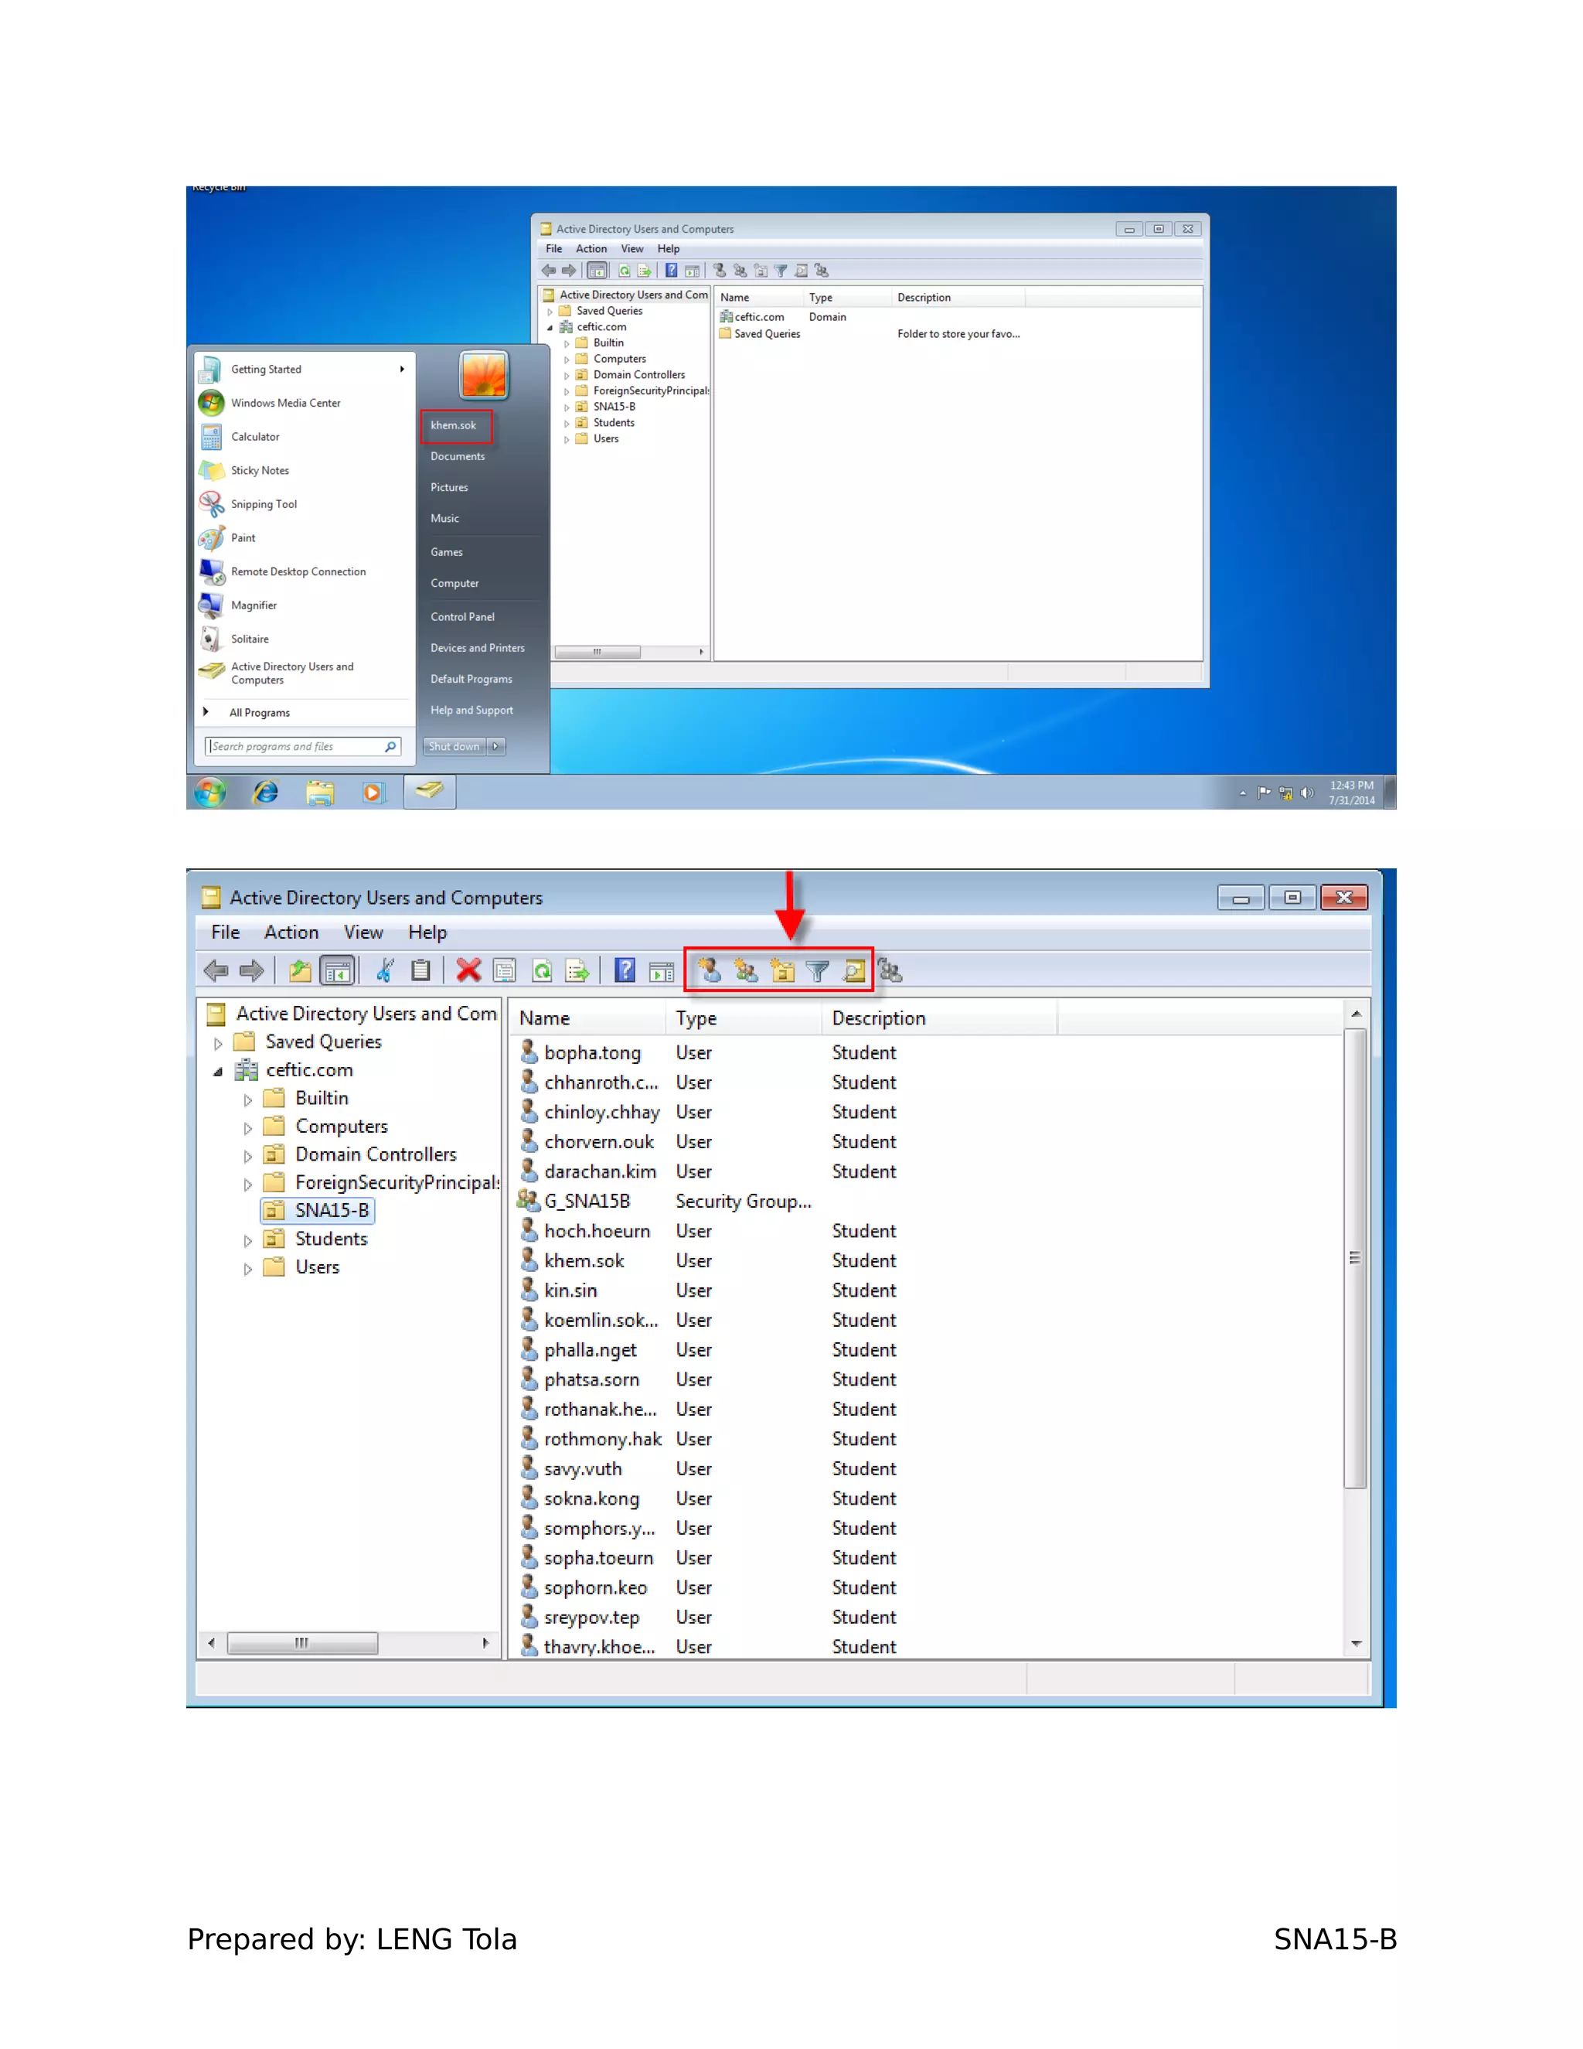This screenshot has height=2049, width=1583.
Task: Click the Find objects magnifier icon in the red box
Action: 853,970
